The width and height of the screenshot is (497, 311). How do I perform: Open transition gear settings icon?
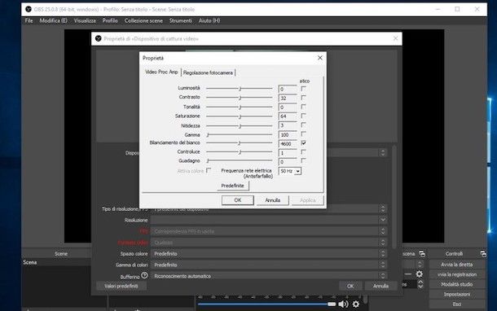(419, 274)
